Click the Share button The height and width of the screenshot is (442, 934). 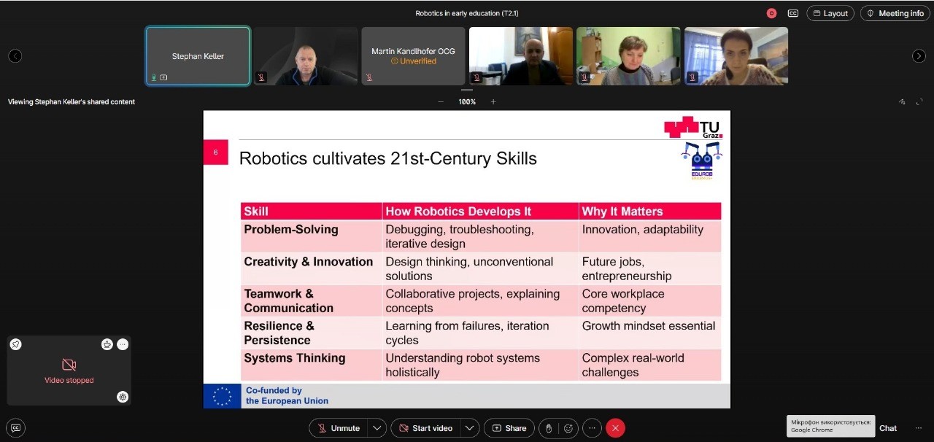tap(509, 428)
